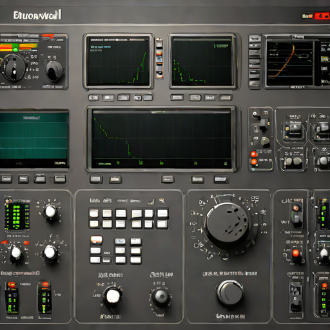Click the white knob next to the green LED matrix
The image size is (330, 330).
[x=50, y=211]
